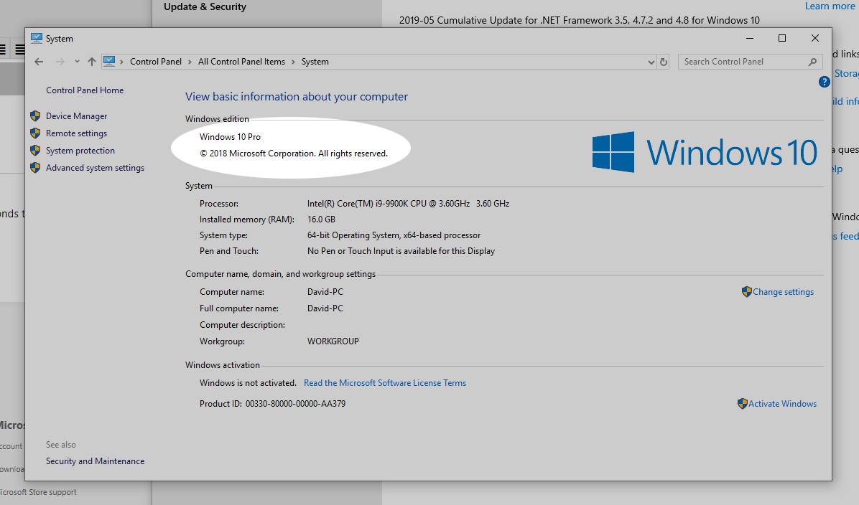Open the address bar history dropdown

coord(651,62)
